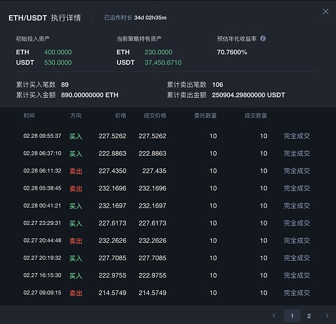Click the info icon beside 预估年化收益率

263,39
